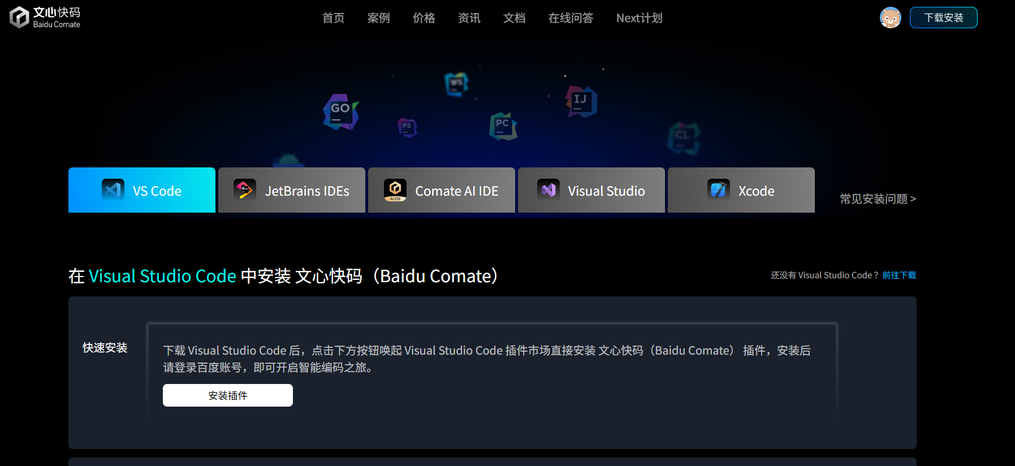Switch to the Comate AI IDE tab
Image resolution: width=1015 pixels, height=466 pixels.
coord(442,191)
